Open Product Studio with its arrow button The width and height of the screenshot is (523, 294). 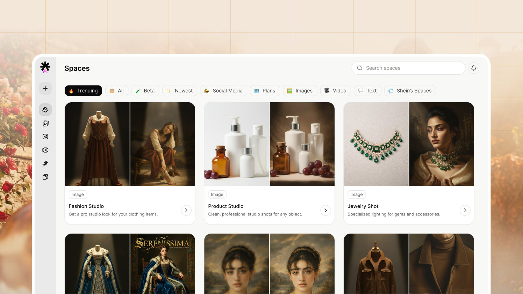pyautogui.click(x=325, y=210)
